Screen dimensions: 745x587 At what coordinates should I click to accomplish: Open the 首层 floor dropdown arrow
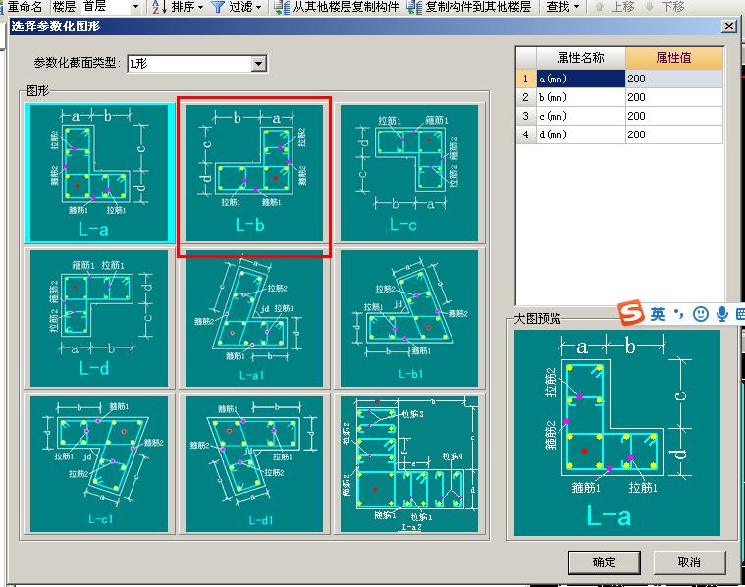(x=135, y=7)
